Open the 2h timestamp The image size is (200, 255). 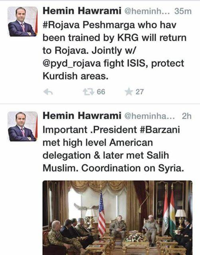point(187,116)
